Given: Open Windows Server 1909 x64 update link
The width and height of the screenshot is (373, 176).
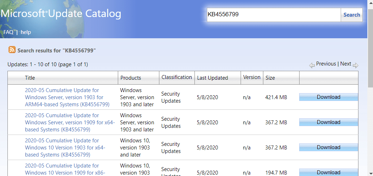Looking at the screenshot, I should [70, 122].
